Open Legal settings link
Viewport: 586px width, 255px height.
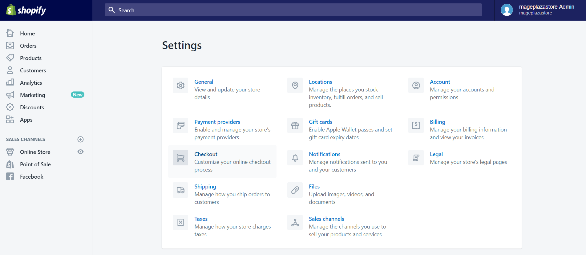[x=436, y=154]
